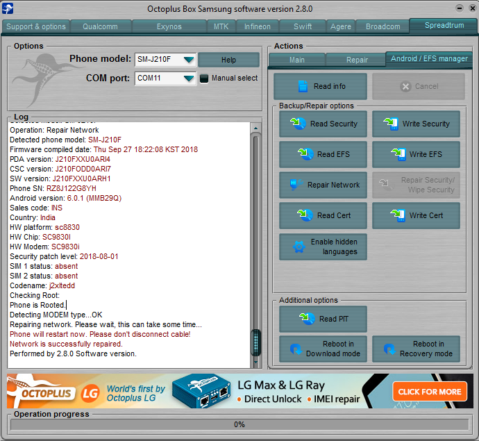Click the log scrollbar thumb
The width and height of the screenshot is (479, 441).
click(255, 342)
